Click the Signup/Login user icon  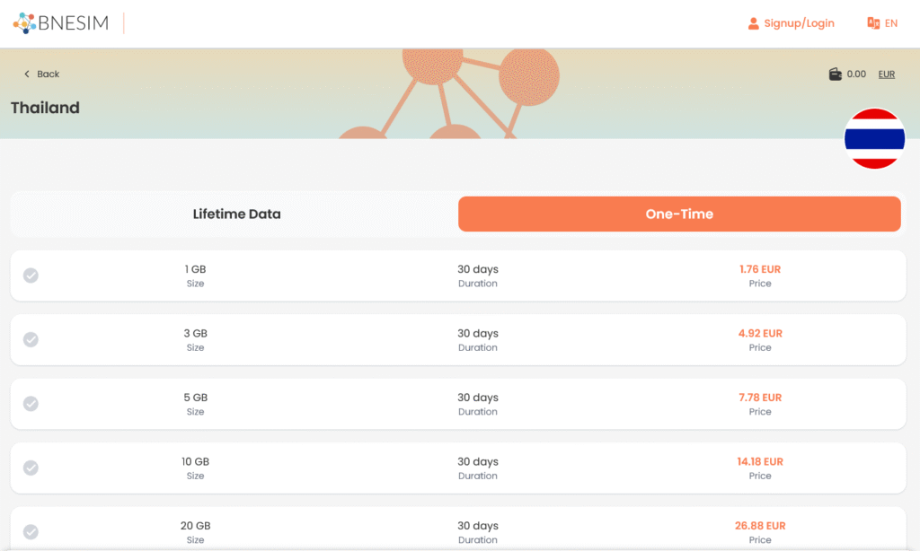[x=754, y=23]
